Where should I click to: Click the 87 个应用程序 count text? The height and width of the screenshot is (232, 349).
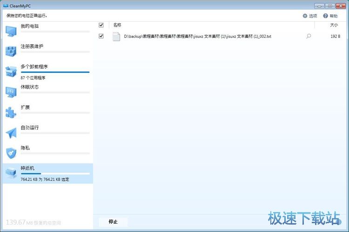33,78
